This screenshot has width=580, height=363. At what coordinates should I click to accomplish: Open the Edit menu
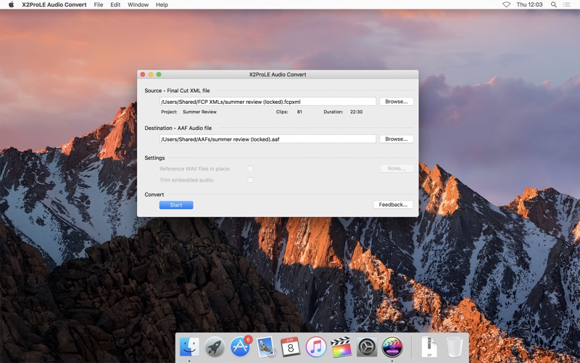(115, 4)
